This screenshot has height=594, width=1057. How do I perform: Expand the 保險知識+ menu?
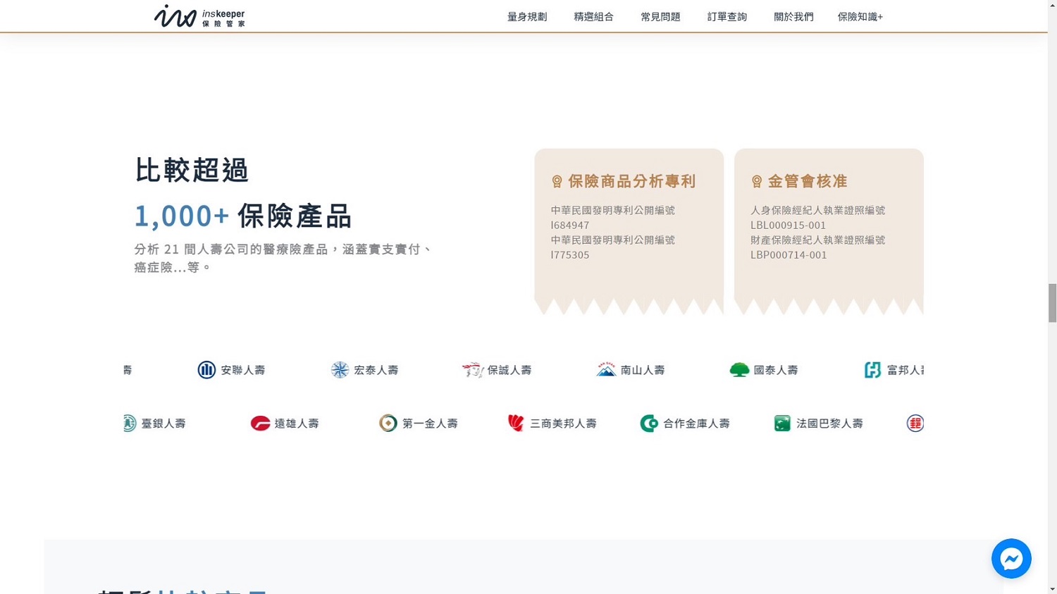click(860, 17)
